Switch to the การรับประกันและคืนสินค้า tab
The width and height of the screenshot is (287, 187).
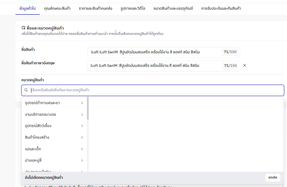[x=221, y=8]
